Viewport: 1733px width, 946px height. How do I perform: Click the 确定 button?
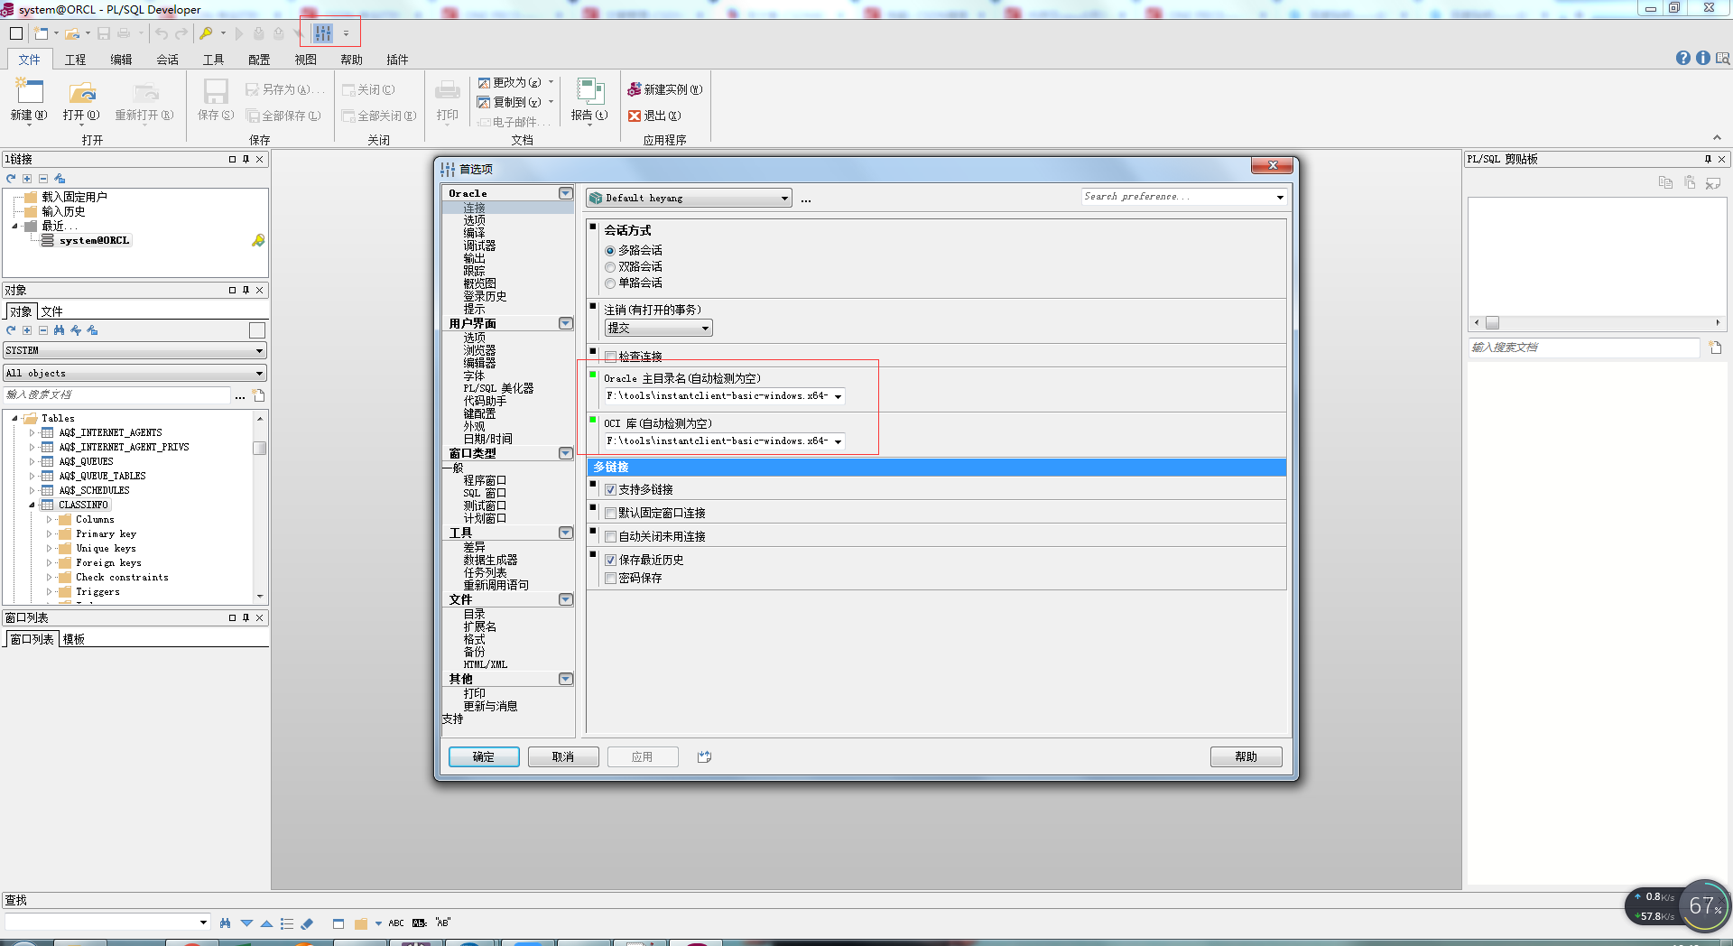pos(484,756)
